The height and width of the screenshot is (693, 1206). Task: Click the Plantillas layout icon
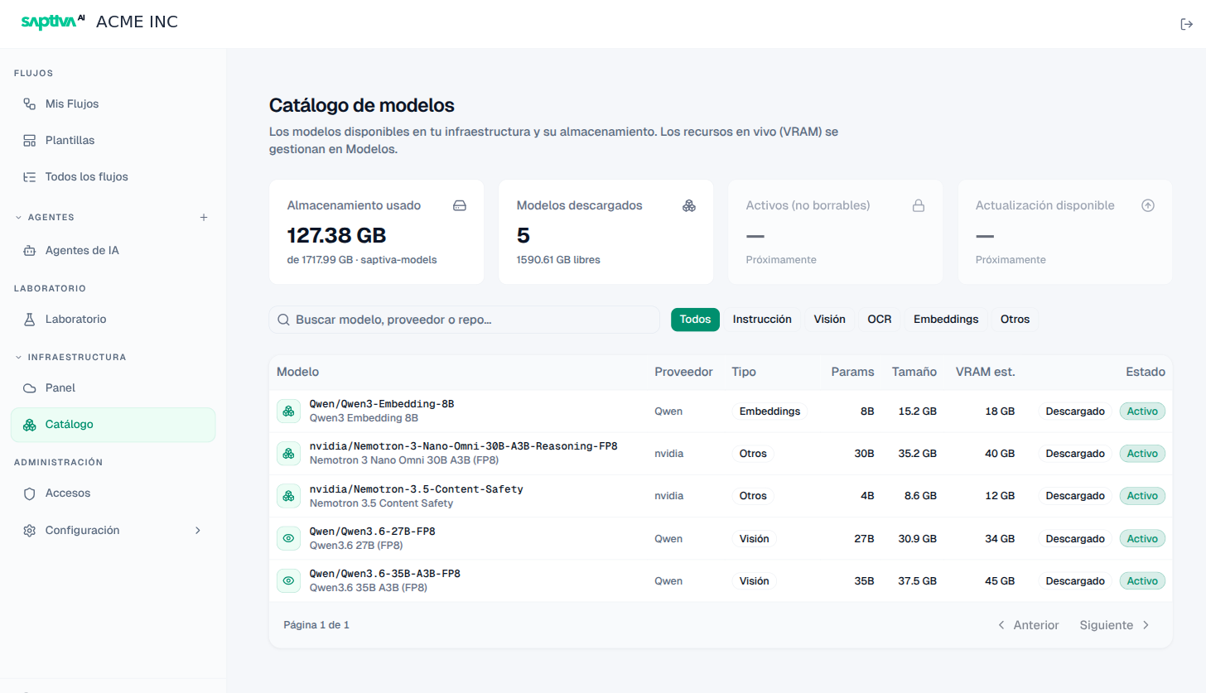(x=29, y=141)
